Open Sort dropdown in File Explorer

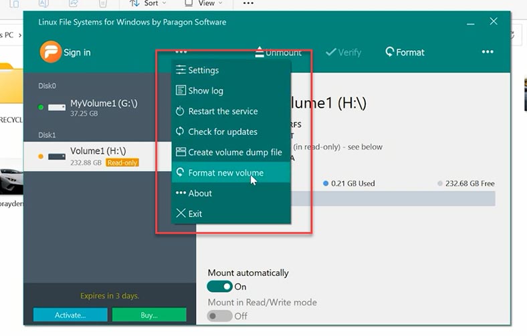[x=148, y=3]
